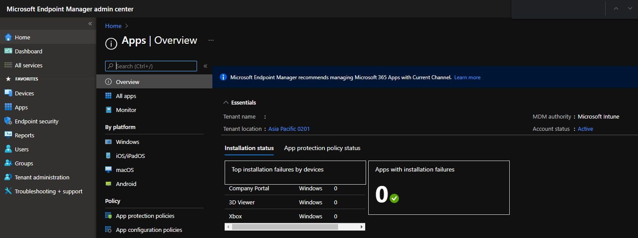The image size is (638, 238).
Task: Click the iOS/iPadOS device icon
Action: (109, 156)
